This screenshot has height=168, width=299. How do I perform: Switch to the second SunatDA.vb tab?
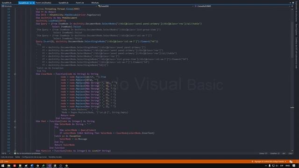click(64, 3)
